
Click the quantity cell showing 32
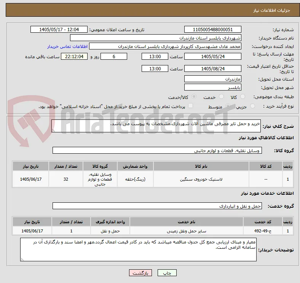pos(66,179)
